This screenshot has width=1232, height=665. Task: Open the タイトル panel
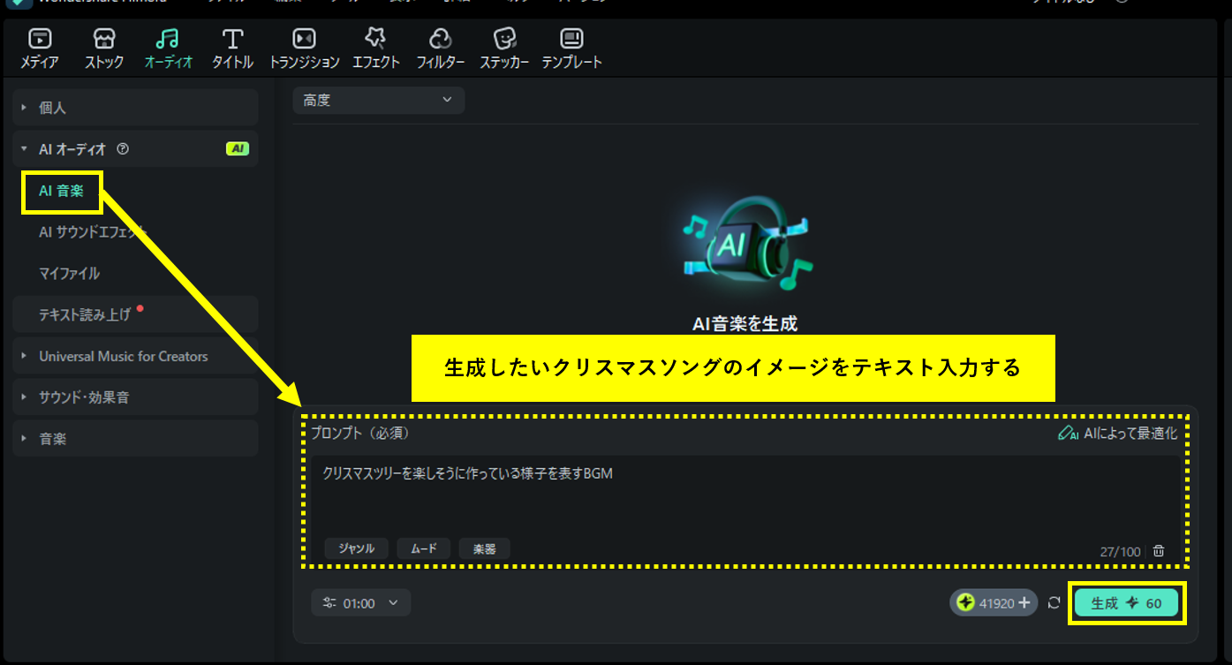231,47
